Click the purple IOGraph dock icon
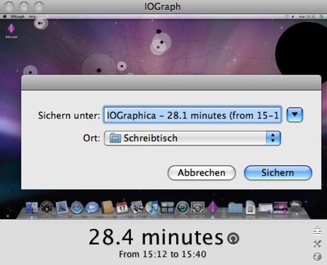The image size is (327, 265). [x=213, y=207]
